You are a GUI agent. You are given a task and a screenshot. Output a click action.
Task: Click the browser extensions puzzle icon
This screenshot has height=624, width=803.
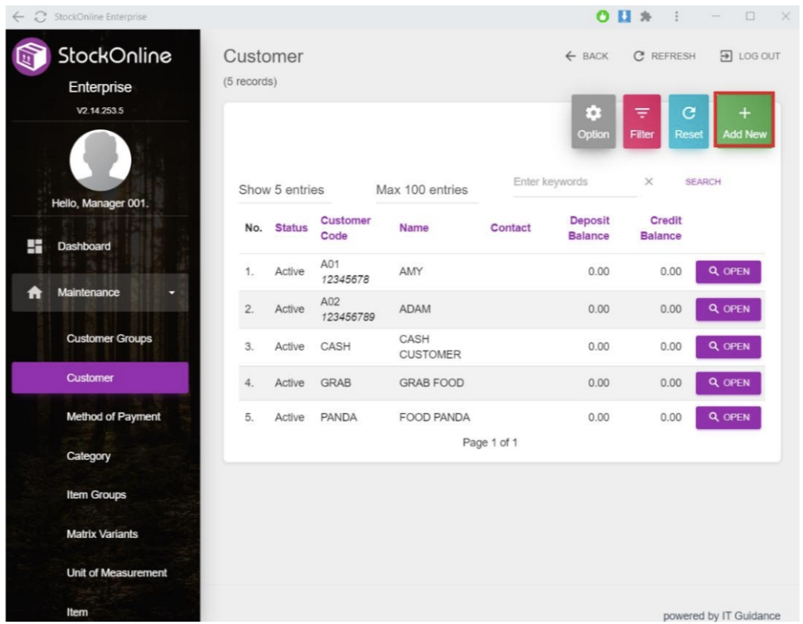tap(646, 16)
